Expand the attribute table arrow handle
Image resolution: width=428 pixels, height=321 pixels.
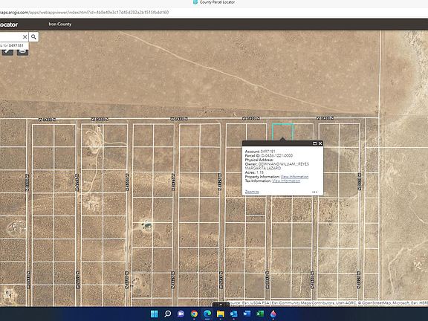[221, 304]
